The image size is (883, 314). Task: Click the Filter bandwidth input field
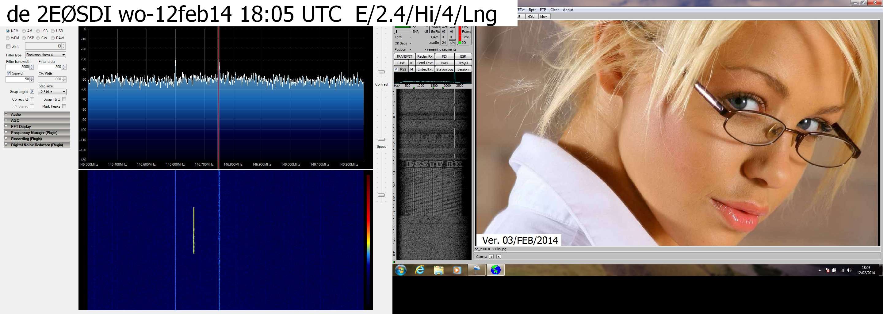tap(20, 67)
